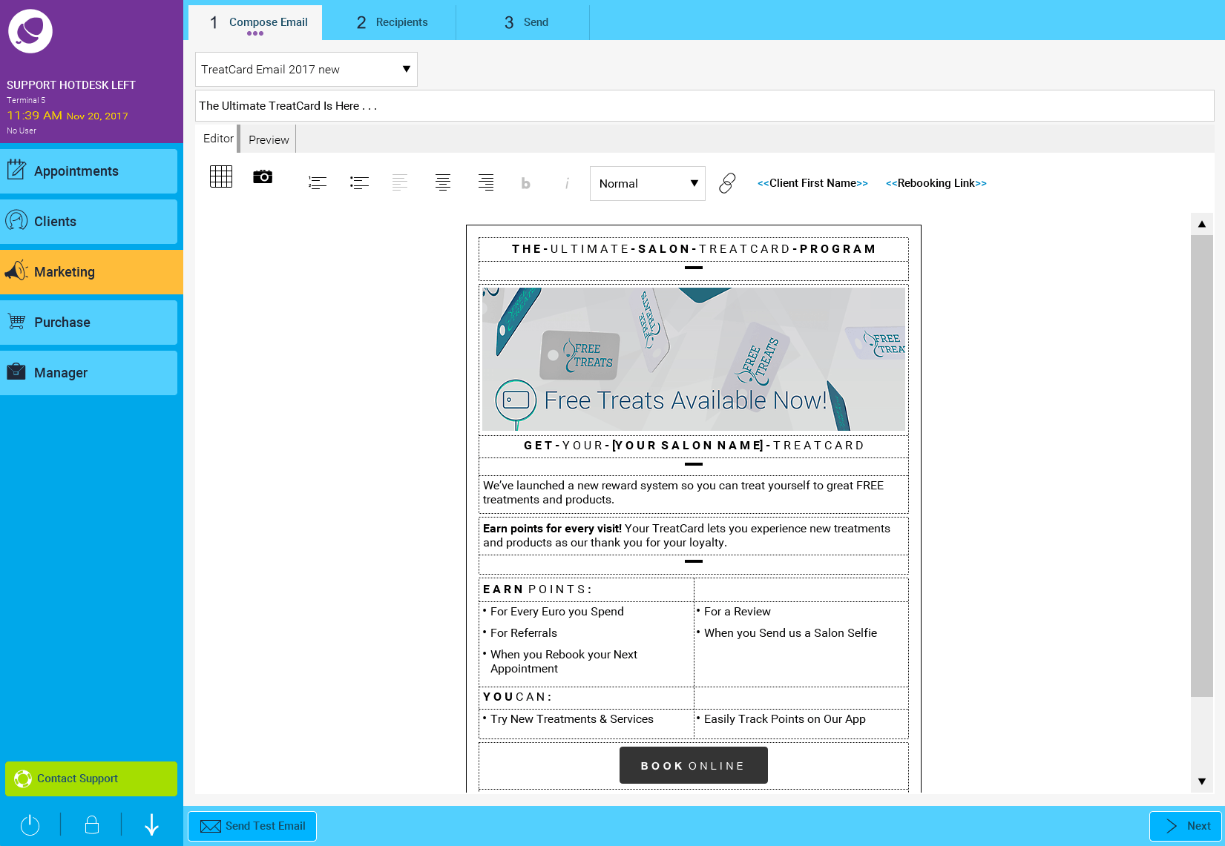Open the TreatCard Email 2017 template dropdown
The height and width of the screenshot is (846, 1225).
(306, 69)
